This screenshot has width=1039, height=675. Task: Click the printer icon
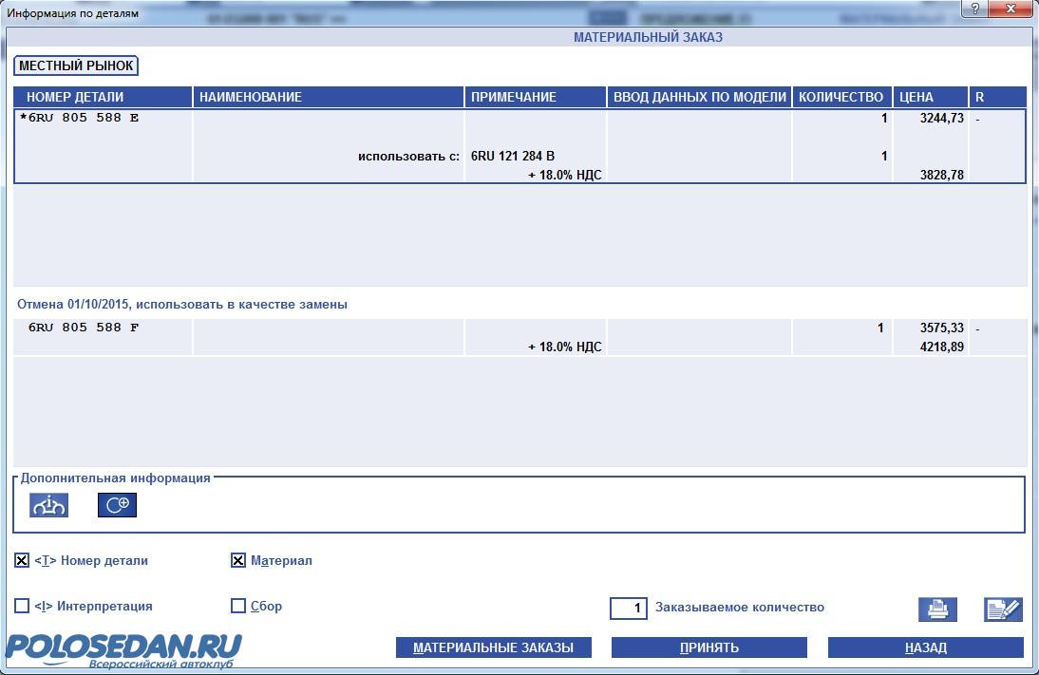click(937, 609)
